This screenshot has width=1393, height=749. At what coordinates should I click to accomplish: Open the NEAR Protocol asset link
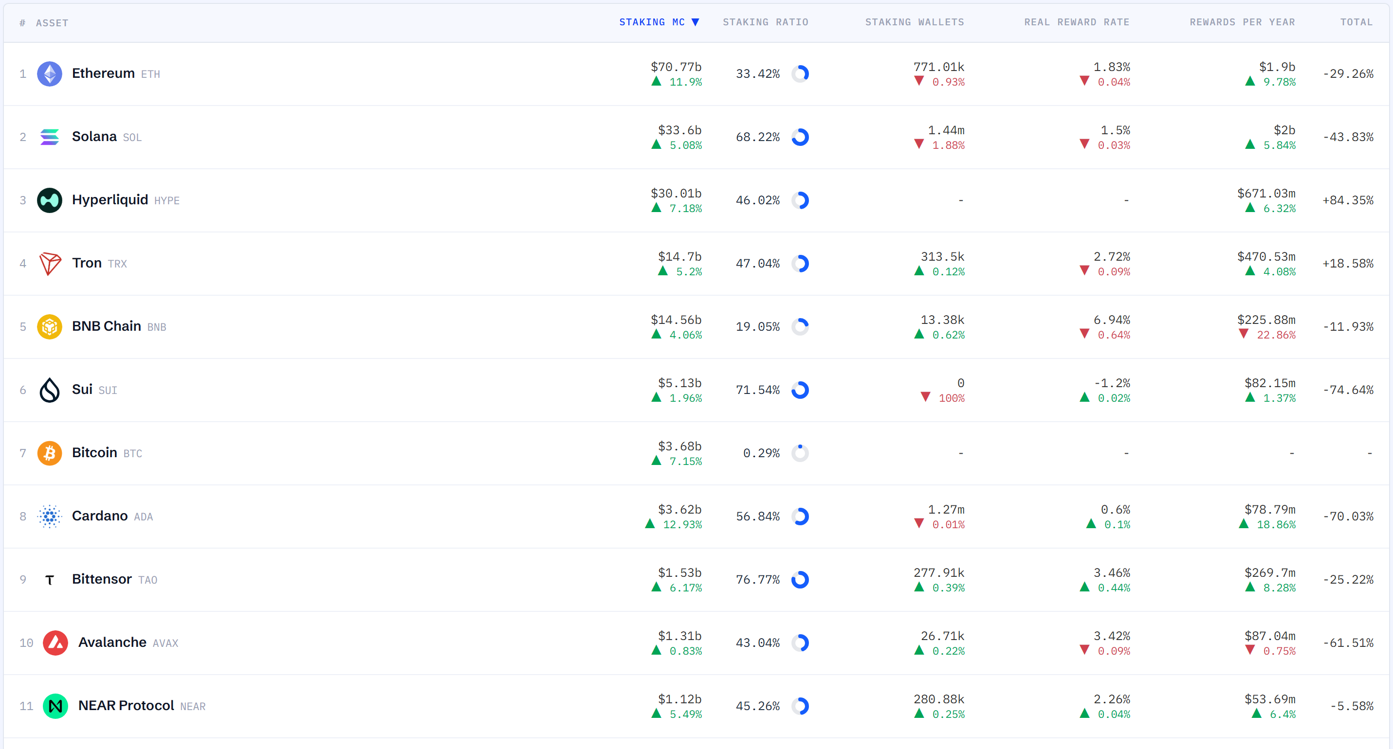point(126,705)
